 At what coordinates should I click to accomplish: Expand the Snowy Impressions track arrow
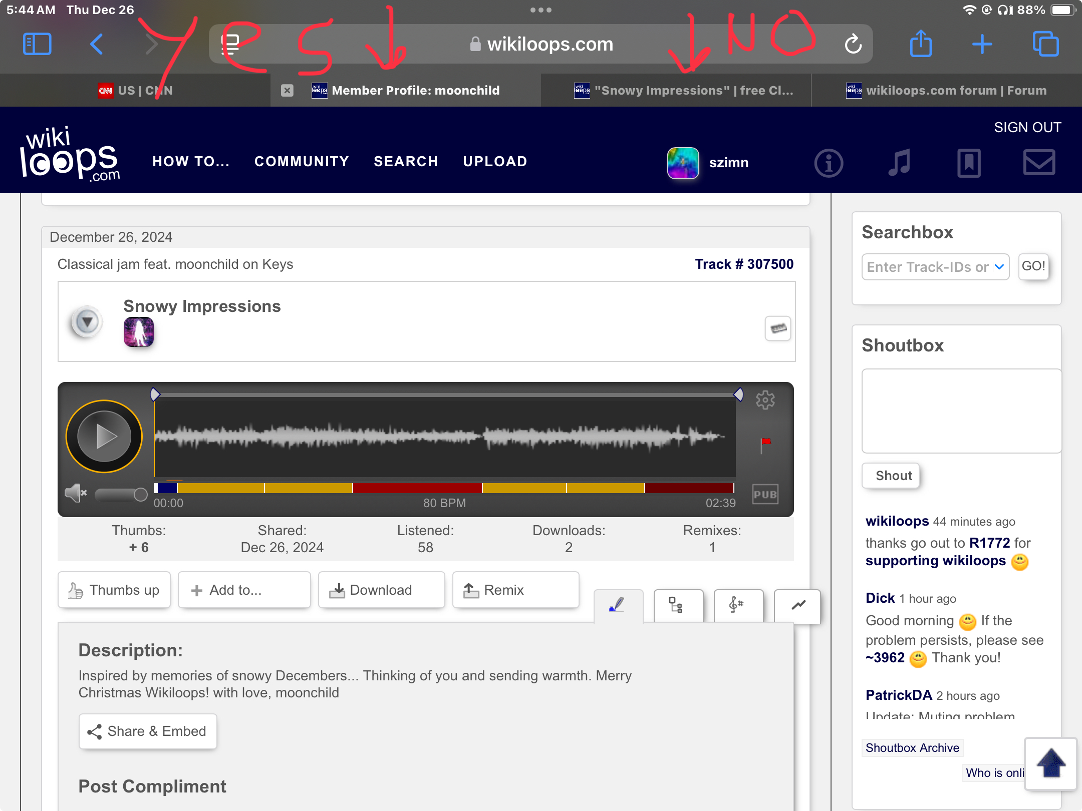[87, 321]
